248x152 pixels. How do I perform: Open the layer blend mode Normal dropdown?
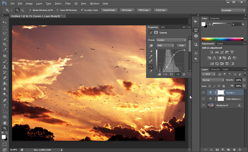[213, 80]
